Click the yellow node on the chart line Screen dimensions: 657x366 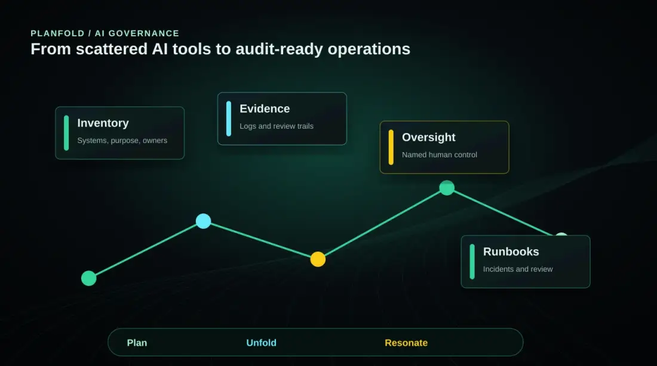pyautogui.click(x=318, y=259)
